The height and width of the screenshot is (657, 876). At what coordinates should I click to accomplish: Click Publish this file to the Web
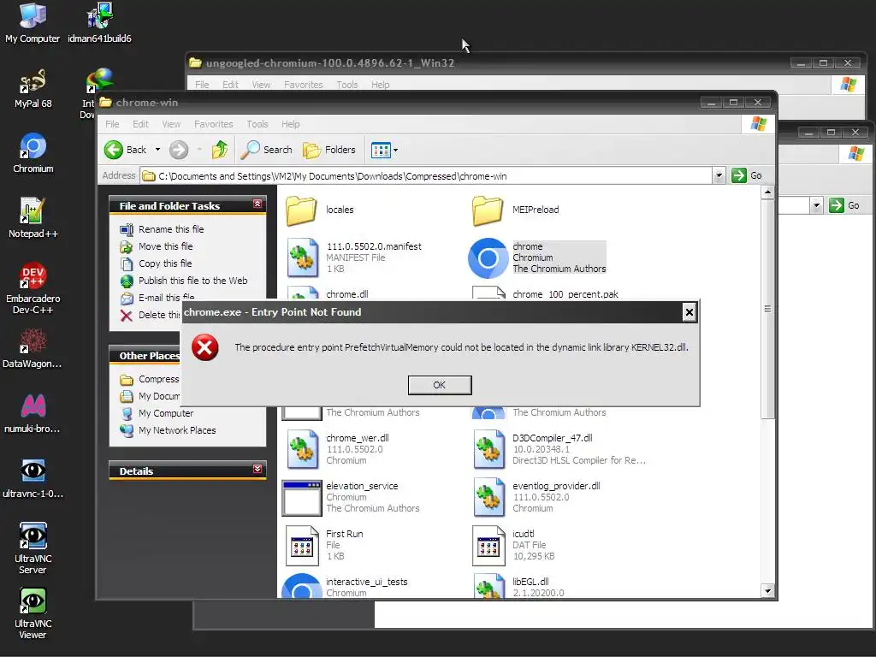click(x=192, y=281)
